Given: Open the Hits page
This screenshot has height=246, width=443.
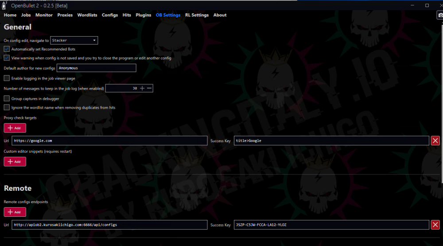Looking at the screenshot, I should click(x=127, y=15).
